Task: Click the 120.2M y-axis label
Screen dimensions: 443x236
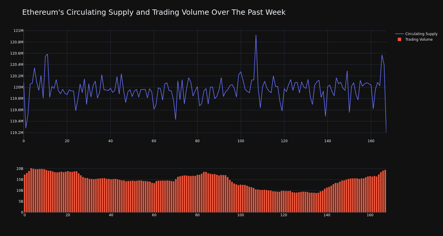Action: coord(17,76)
